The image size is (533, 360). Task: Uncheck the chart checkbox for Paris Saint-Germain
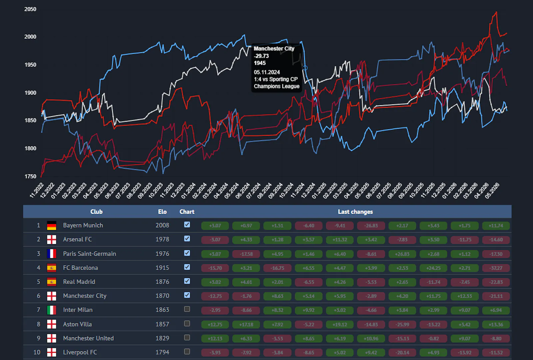pyautogui.click(x=187, y=253)
